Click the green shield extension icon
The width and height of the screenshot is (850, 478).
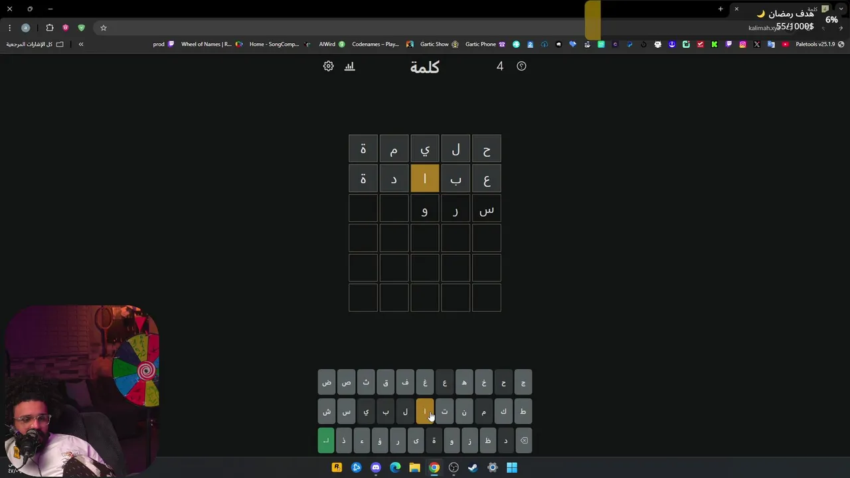click(x=81, y=28)
